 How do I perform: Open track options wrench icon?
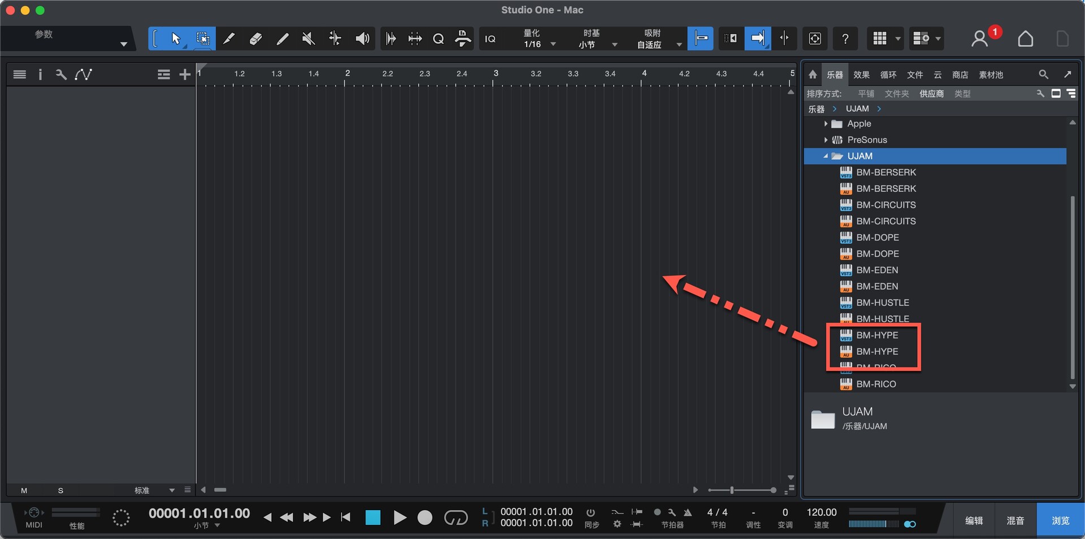(61, 75)
